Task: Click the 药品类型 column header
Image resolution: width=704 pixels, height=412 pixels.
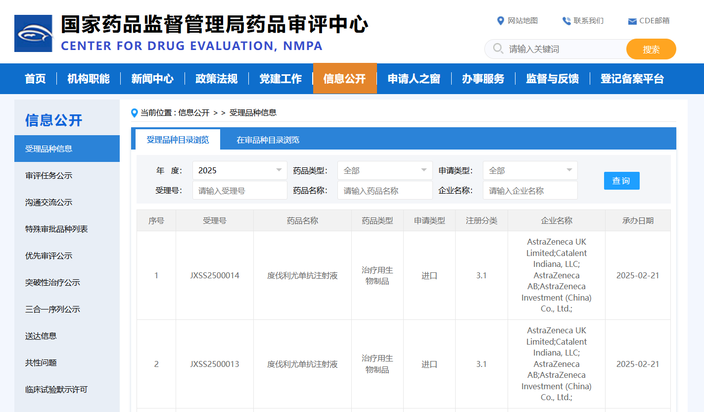Action: (x=377, y=220)
